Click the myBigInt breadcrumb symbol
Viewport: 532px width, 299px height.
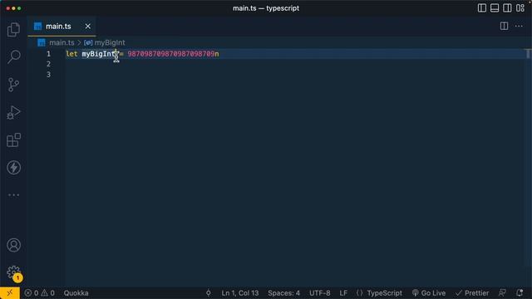(109, 42)
